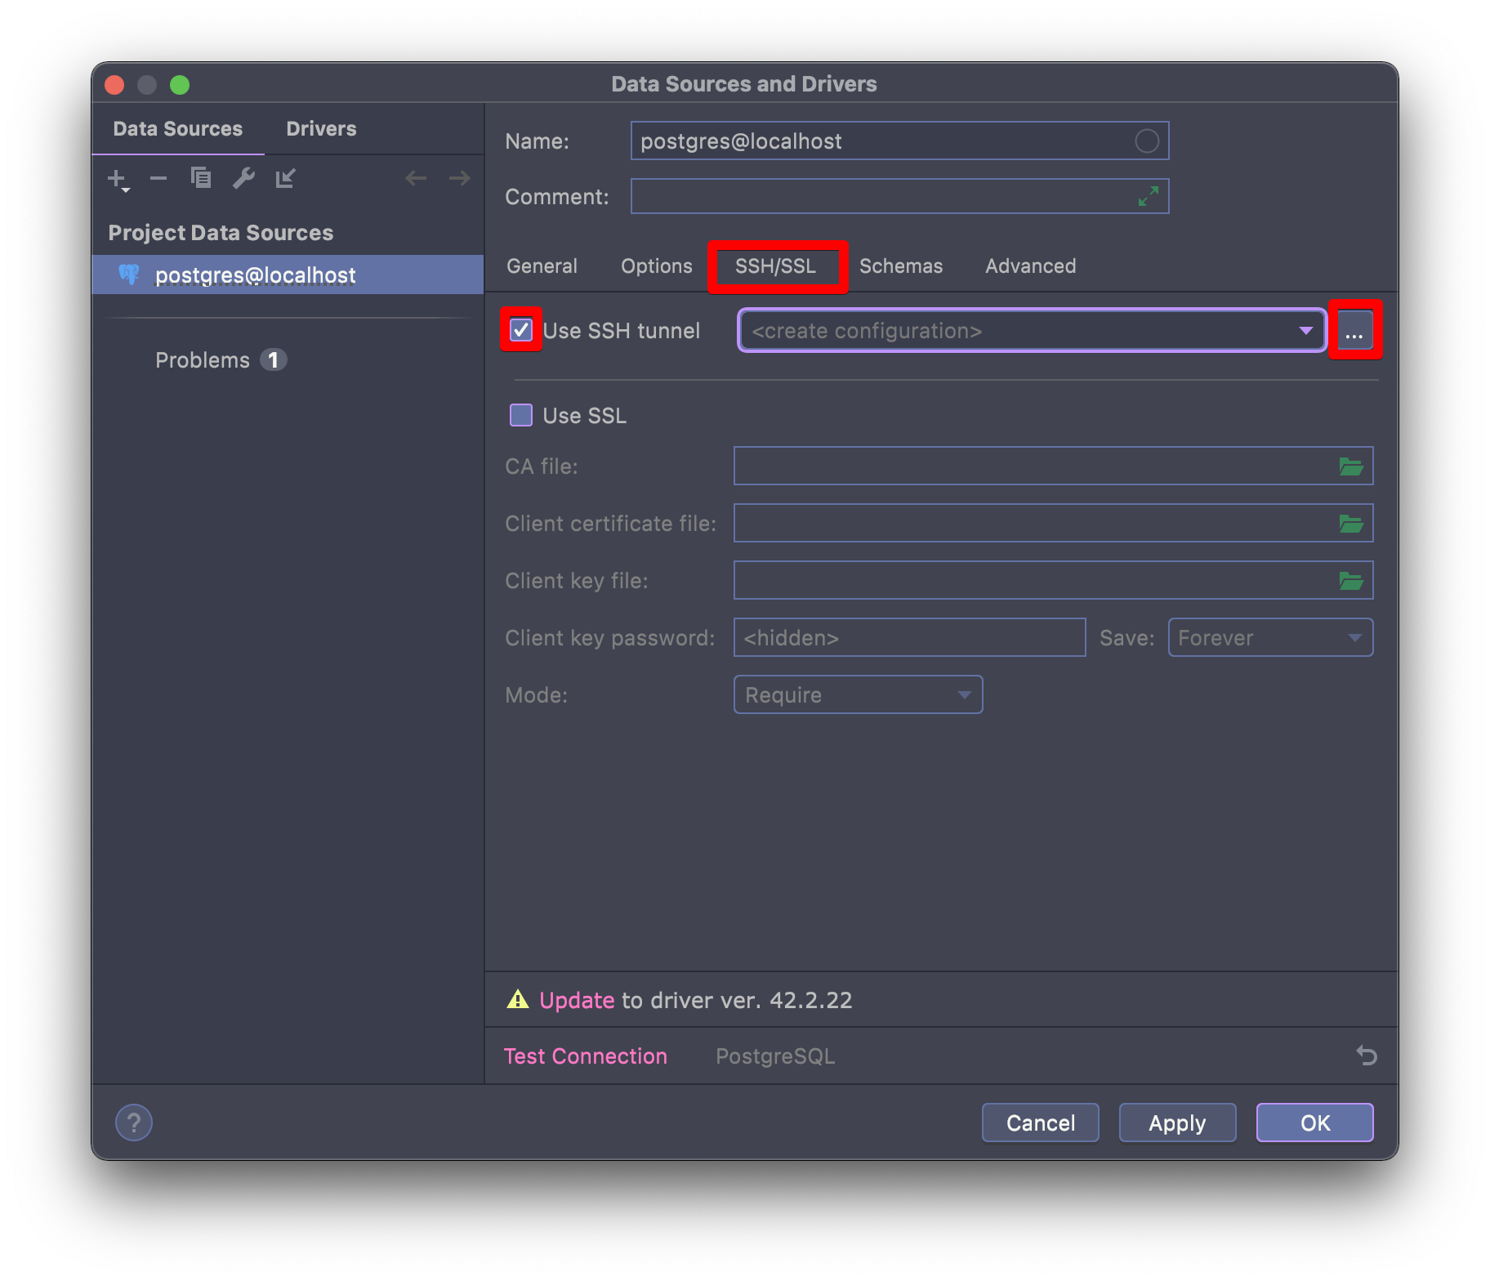This screenshot has height=1281, width=1490.
Task: Click the add data source plus icon
Action: click(118, 179)
